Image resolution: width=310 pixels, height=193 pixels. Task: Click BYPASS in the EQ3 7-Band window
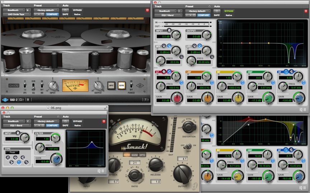pos(229,11)
